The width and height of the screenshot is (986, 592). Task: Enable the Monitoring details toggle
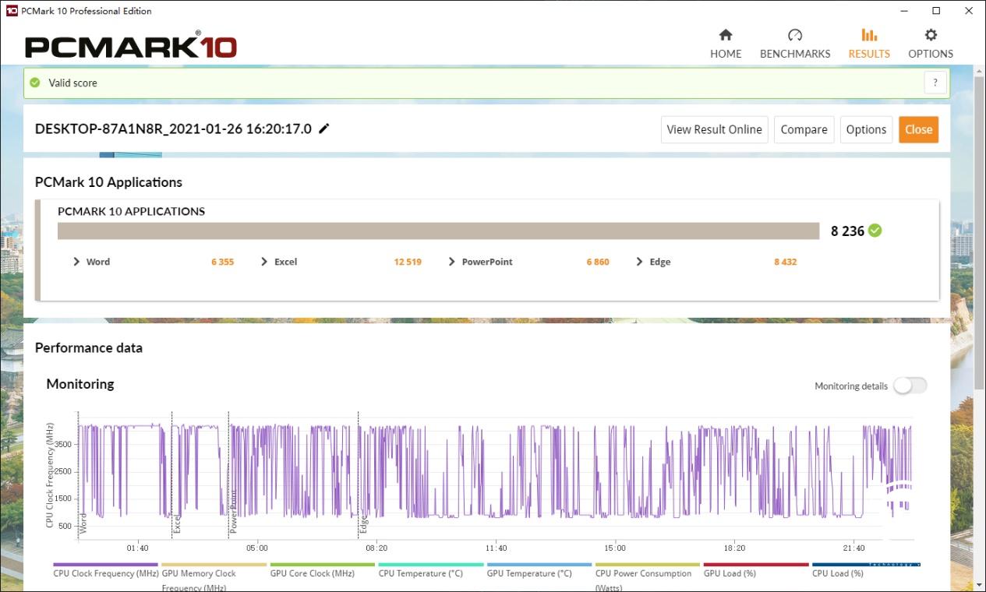click(x=910, y=386)
